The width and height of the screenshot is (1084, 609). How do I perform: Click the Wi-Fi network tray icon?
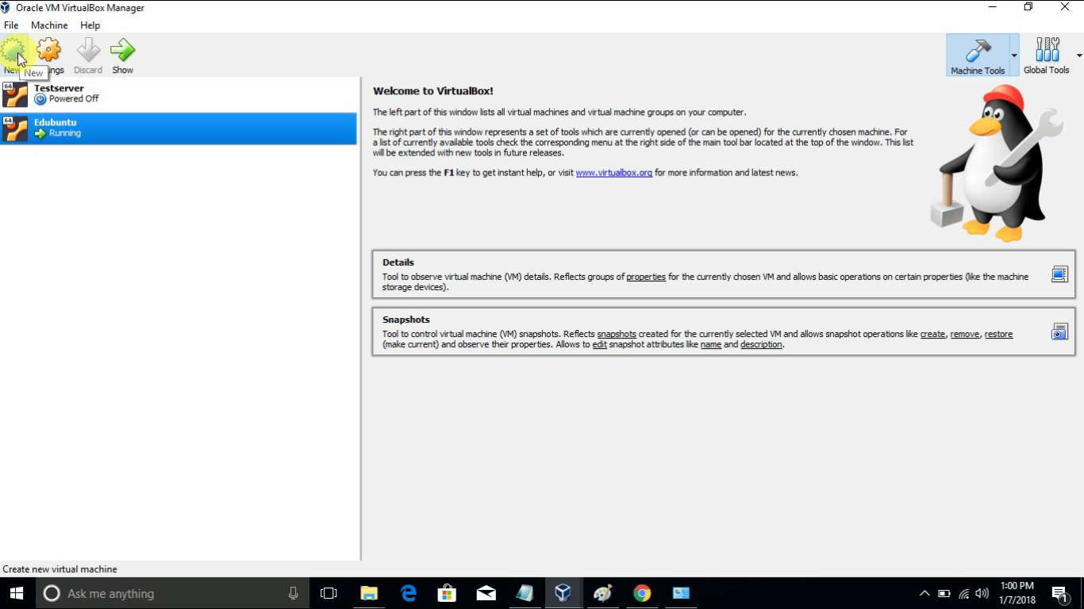pyautogui.click(x=964, y=593)
